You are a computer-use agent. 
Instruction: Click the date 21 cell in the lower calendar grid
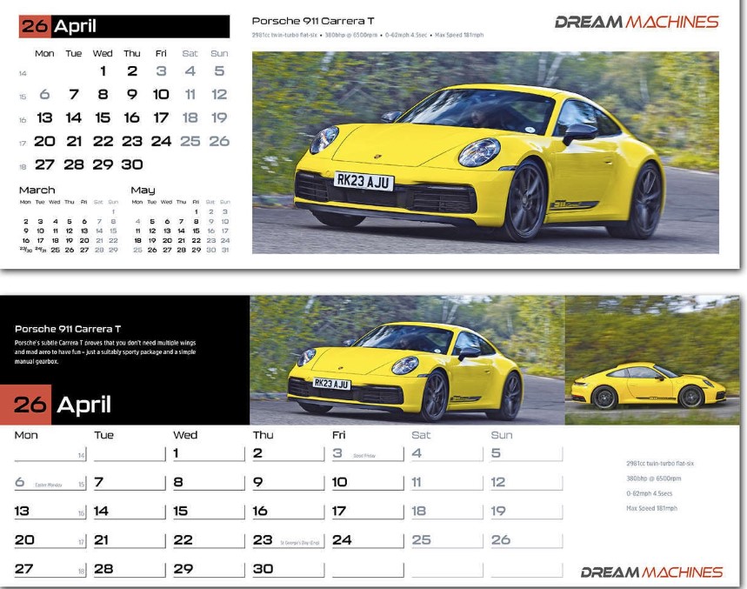tap(129, 540)
